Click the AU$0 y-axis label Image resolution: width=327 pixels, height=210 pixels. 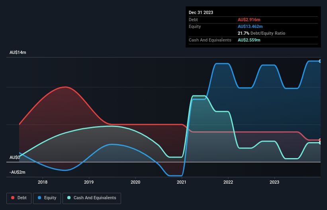[x=15, y=157]
